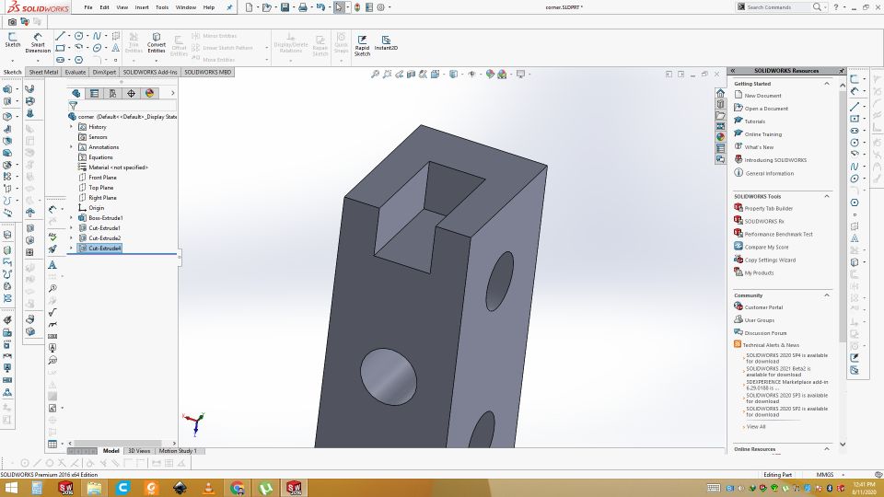Open the ConfigurationManager tab

tap(112, 94)
